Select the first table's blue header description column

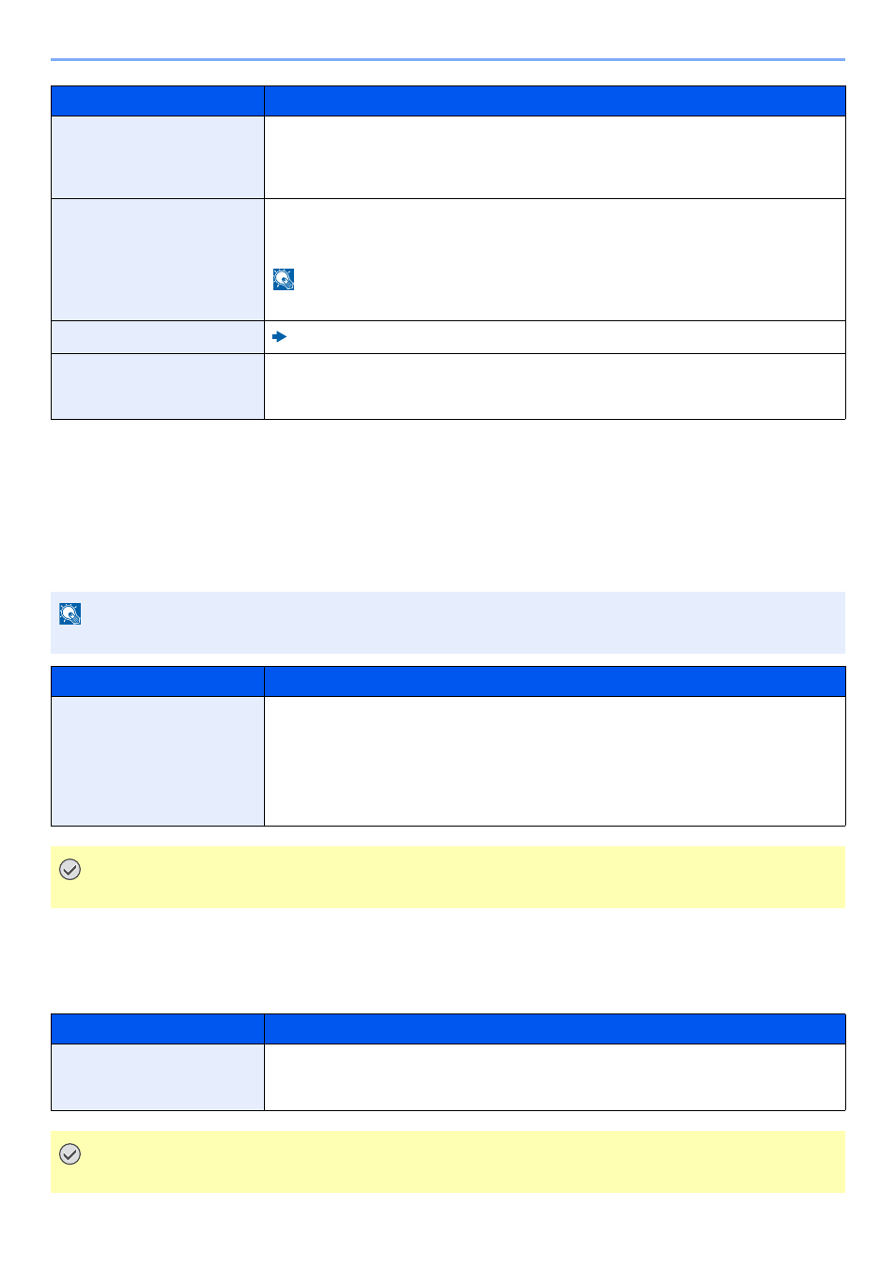[x=555, y=101]
